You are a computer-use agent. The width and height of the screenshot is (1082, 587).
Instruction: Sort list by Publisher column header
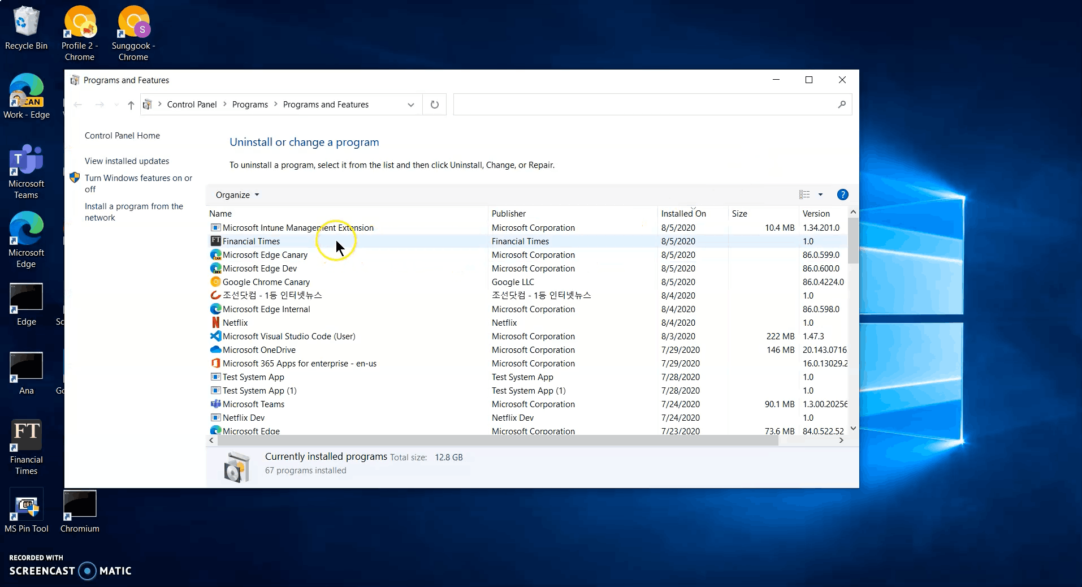(x=509, y=214)
